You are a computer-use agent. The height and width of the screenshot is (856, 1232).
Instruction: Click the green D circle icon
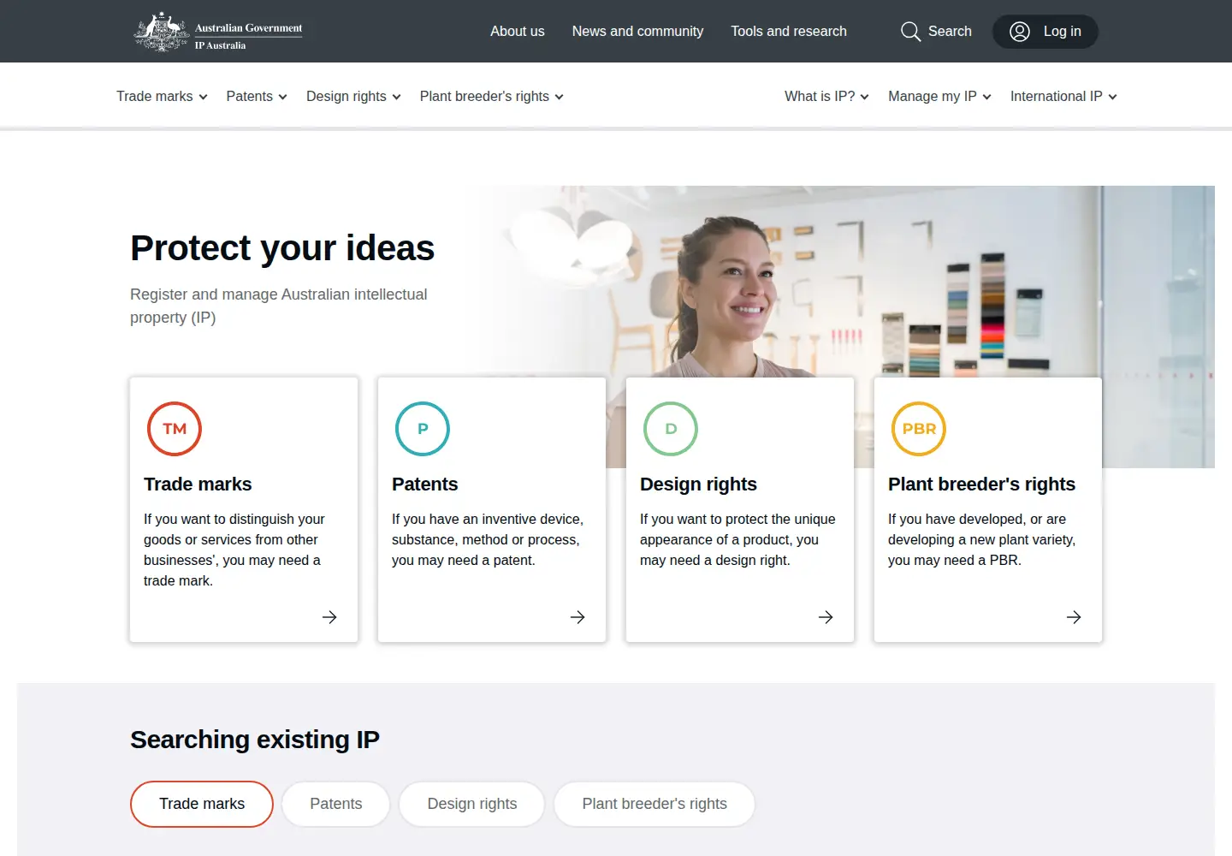click(671, 429)
